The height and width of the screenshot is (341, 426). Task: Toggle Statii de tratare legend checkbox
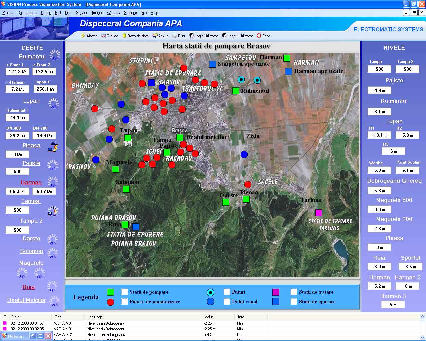[294, 292]
